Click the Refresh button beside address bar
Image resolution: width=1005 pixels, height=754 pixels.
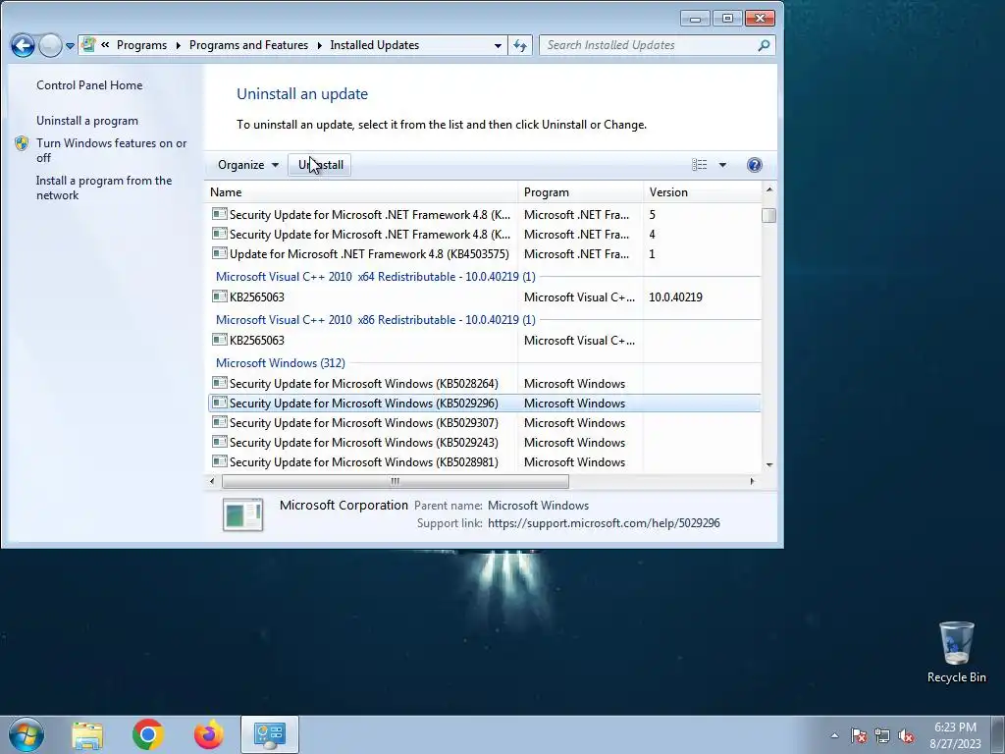(x=520, y=45)
